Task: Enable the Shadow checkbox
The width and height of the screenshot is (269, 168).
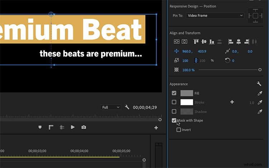Action: tap(174, 111)
